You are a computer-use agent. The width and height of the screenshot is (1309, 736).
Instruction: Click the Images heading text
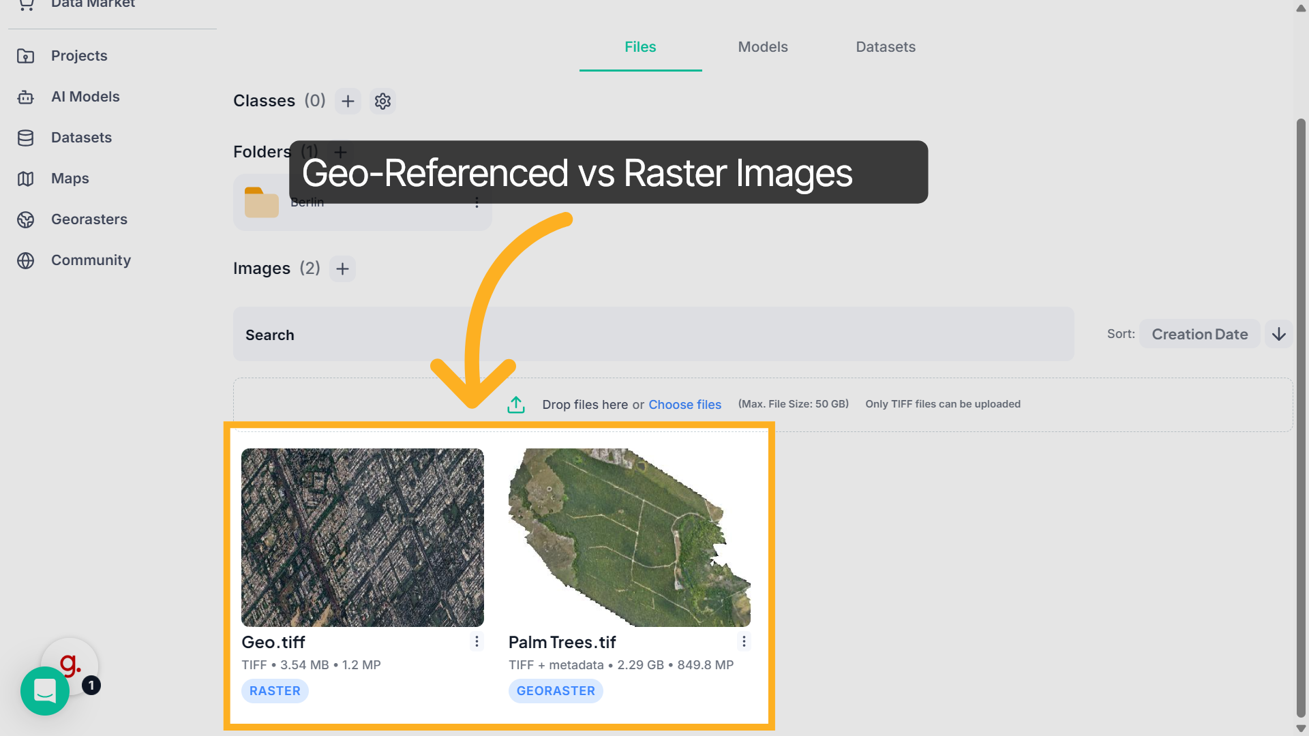click(262, 269)
